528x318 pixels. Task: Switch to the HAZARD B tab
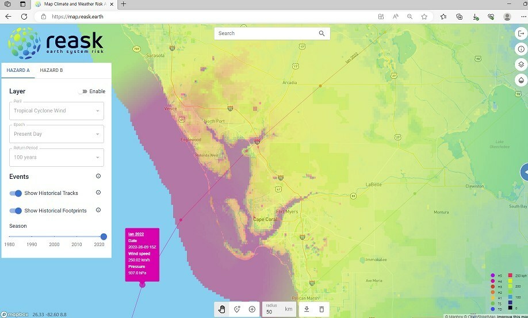51,71
